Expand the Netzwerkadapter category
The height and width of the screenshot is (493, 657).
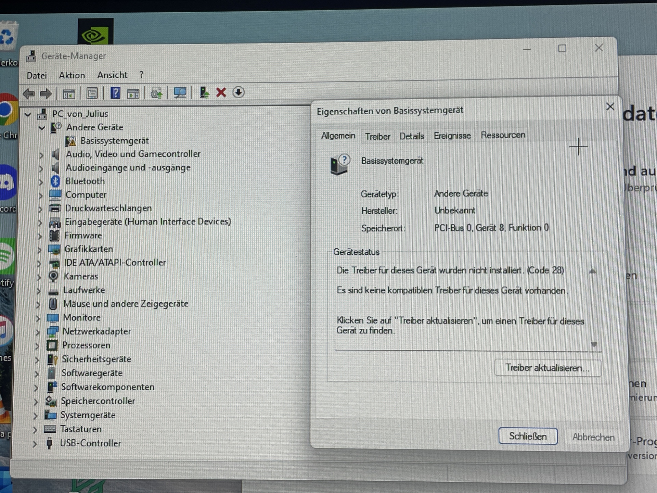[38, 332]
